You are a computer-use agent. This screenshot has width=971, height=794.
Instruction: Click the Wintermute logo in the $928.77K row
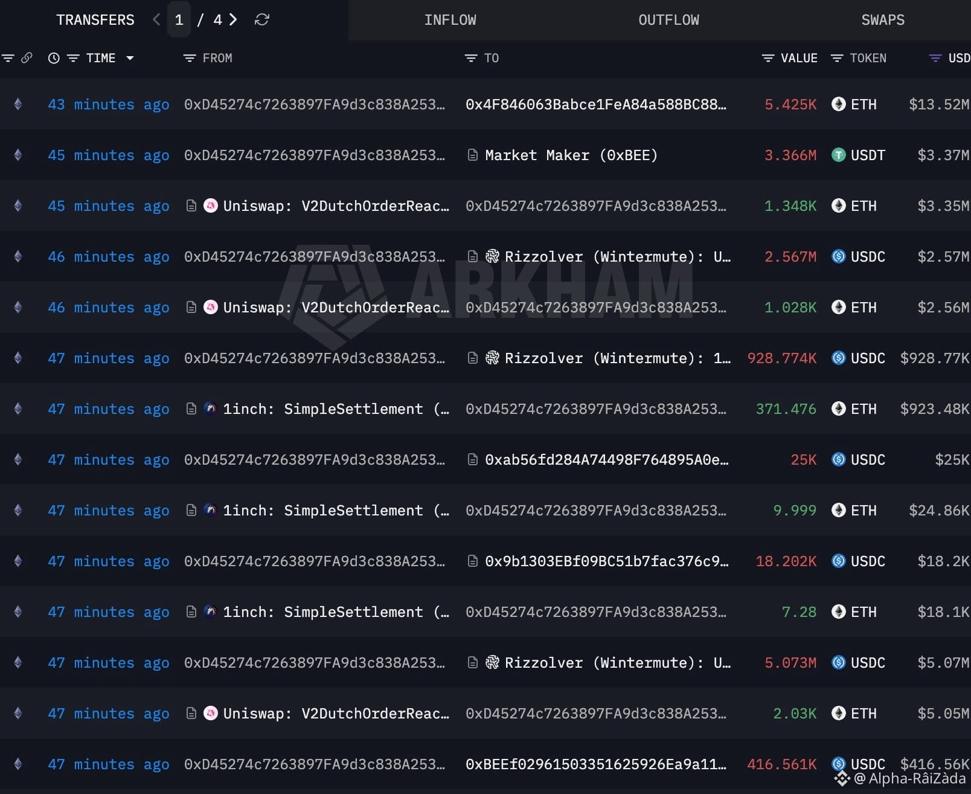click(x=492, y=358)
